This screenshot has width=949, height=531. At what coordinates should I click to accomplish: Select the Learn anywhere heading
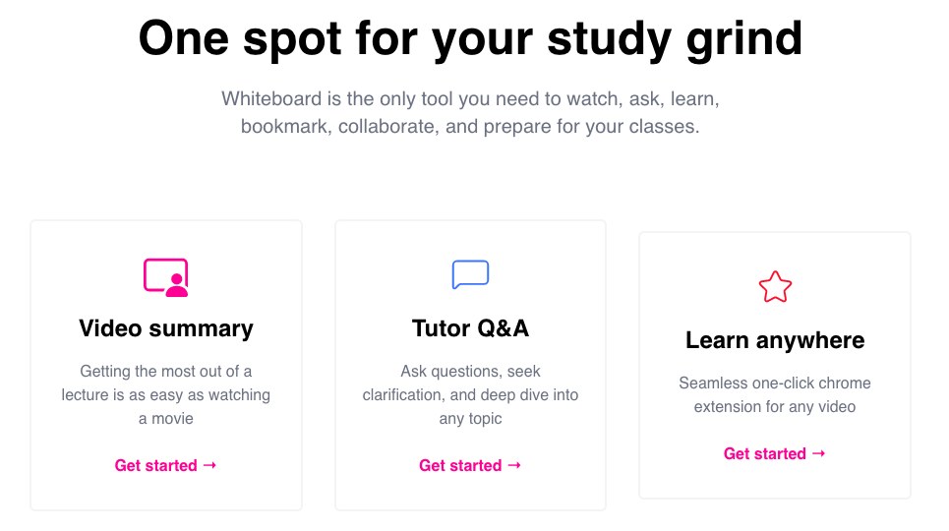coord(775,340)
